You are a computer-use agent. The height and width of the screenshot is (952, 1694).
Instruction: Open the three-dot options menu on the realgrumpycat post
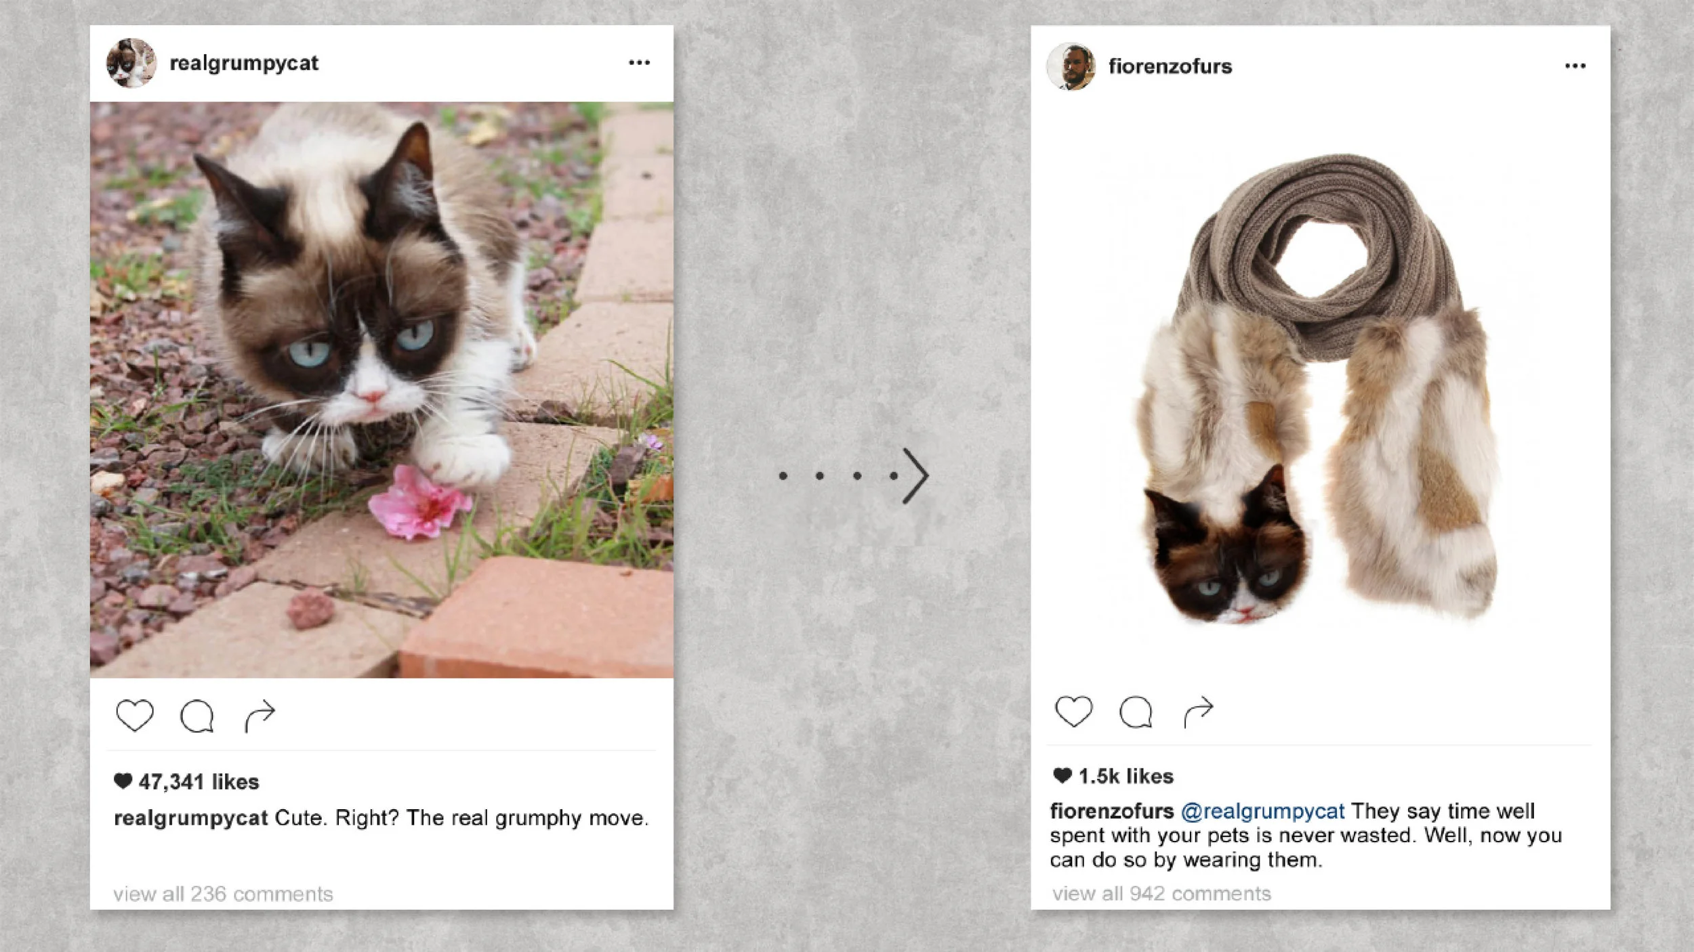point(639,62)
